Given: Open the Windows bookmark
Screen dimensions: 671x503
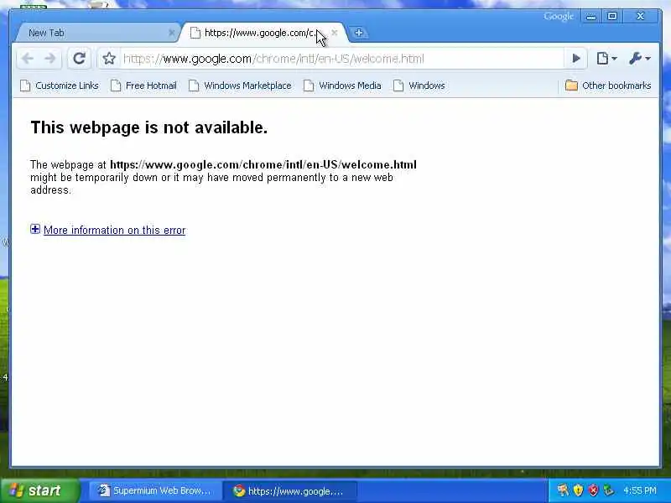Looking at the screenshot, I should pyautogui.click(x=419, y=86).
